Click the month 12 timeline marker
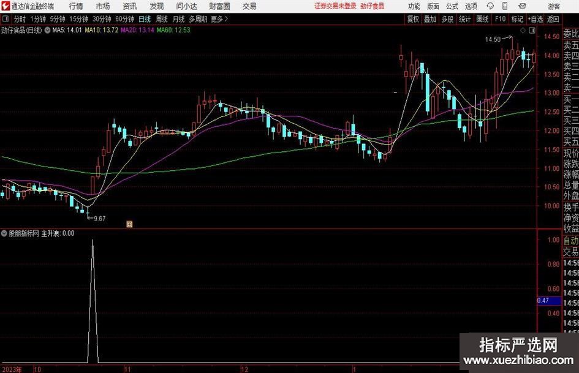579x373 pixels. [244, 369]
